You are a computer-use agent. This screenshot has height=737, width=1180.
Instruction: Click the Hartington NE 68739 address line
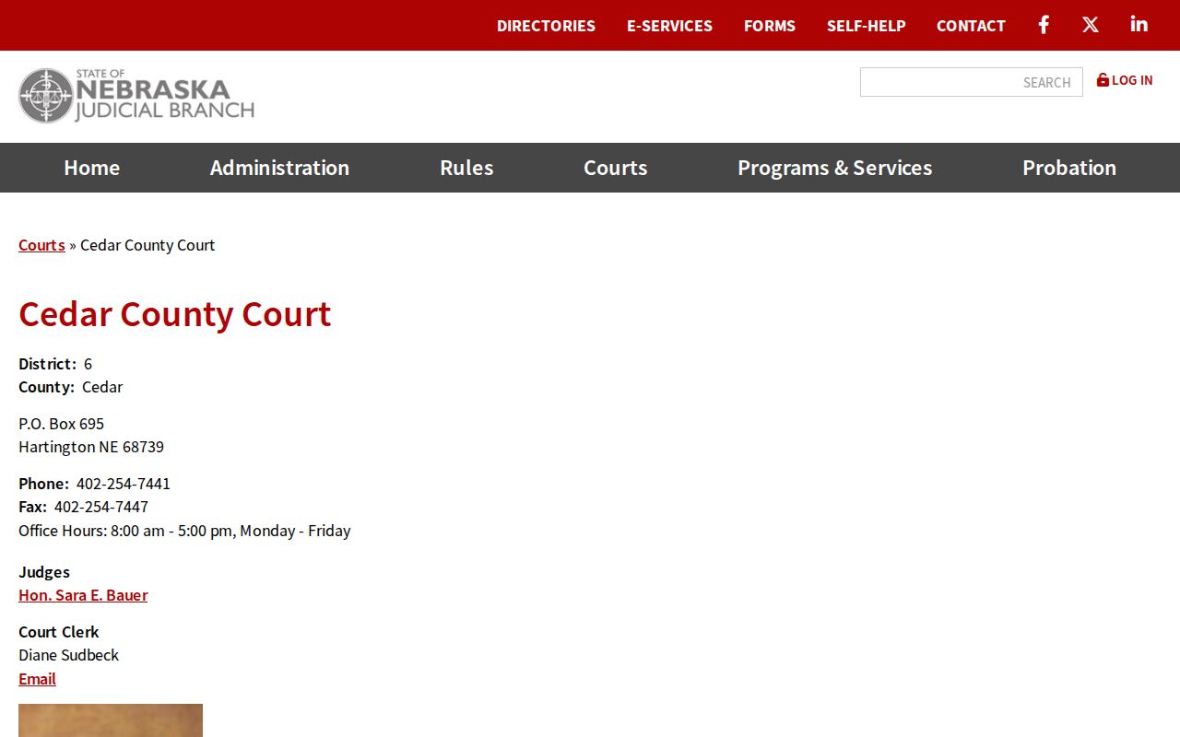[91, 447]
